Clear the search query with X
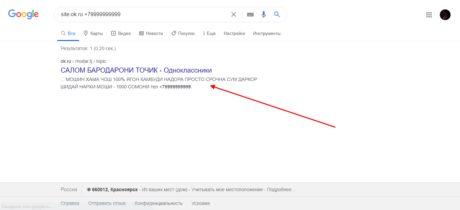This screenshot has height=210, width=460. coord(233,14)
